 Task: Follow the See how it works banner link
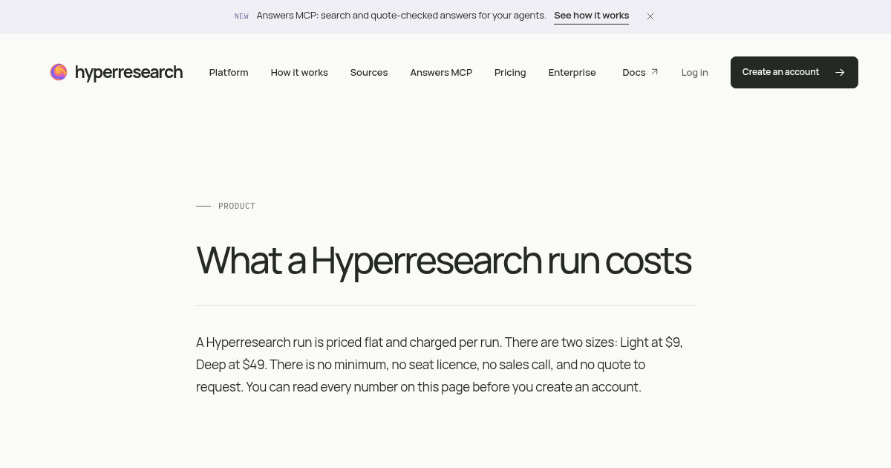[x=591, y=16]
